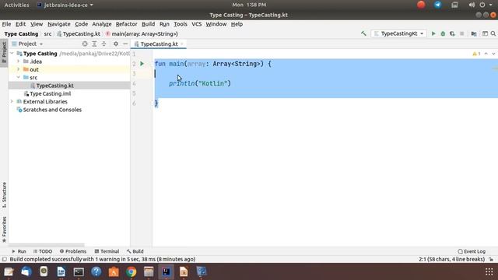The height and width of the screenshot is (280, 498).
Task: Open Search Everywhere magnifier icon
Action: (x=493, y=33)
